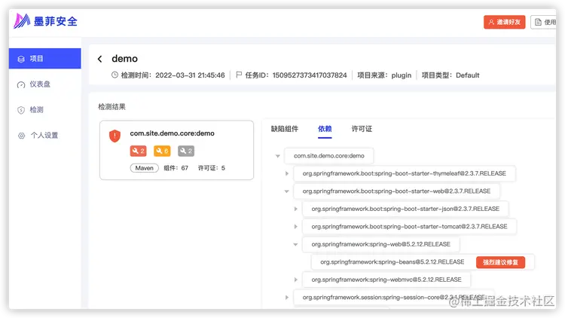Open the 项目 sidebar item
The width and height of the screenshot is (565, 318).
click(45, 59)
